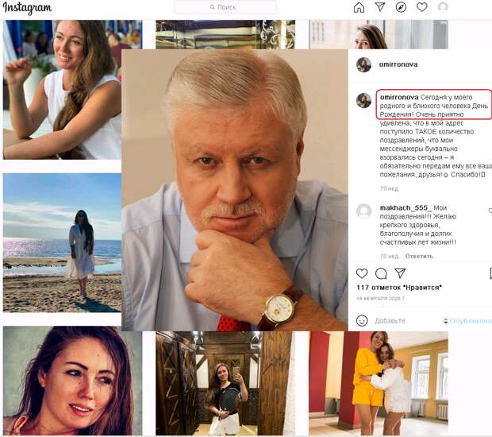This screenshot has height=437, width=492.
Task: Click the Instagram logo
Action: [27, 8]
